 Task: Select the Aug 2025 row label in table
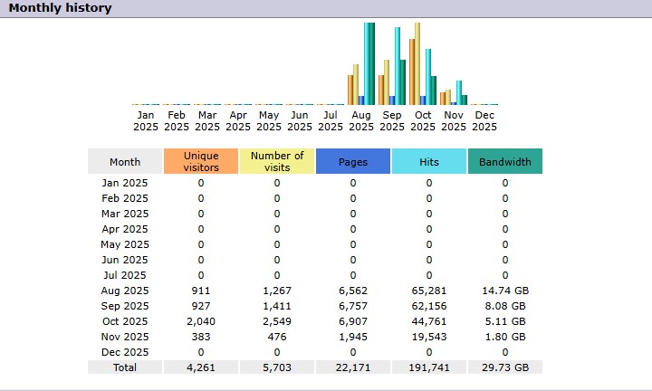(x=125, y=291)
